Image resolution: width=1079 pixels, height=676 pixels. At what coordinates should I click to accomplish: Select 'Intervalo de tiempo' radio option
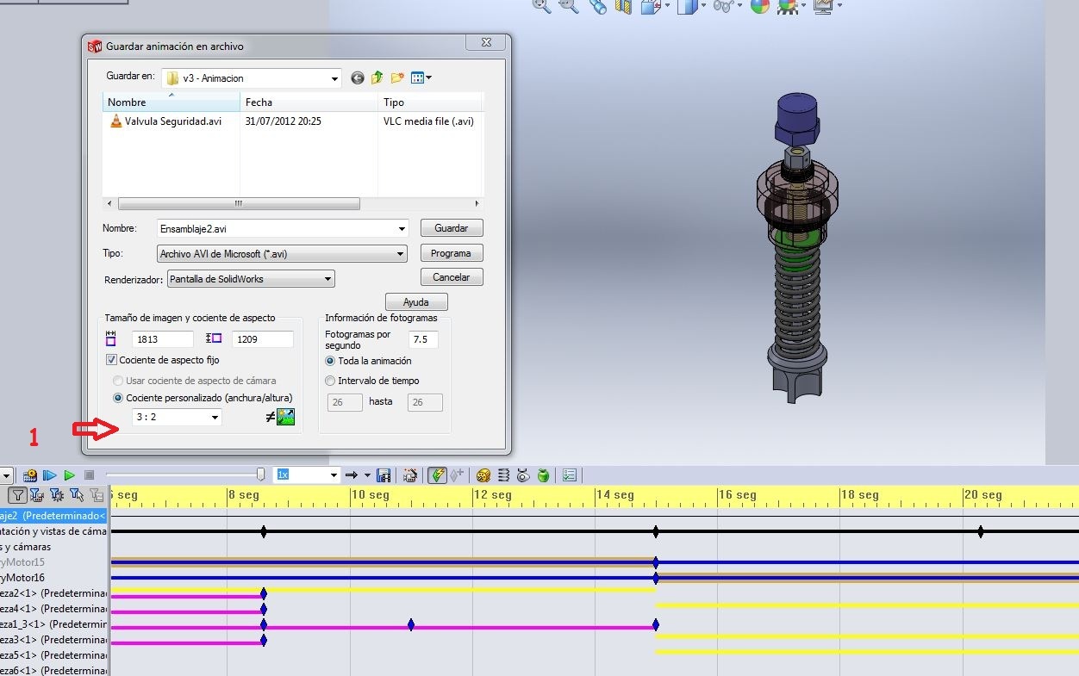click(x=330, y=381)
